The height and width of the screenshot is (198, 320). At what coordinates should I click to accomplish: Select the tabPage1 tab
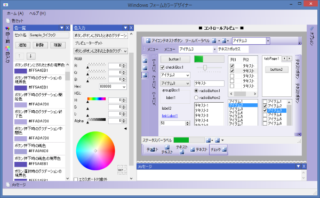pyautogui.click(x=271, y=59)
